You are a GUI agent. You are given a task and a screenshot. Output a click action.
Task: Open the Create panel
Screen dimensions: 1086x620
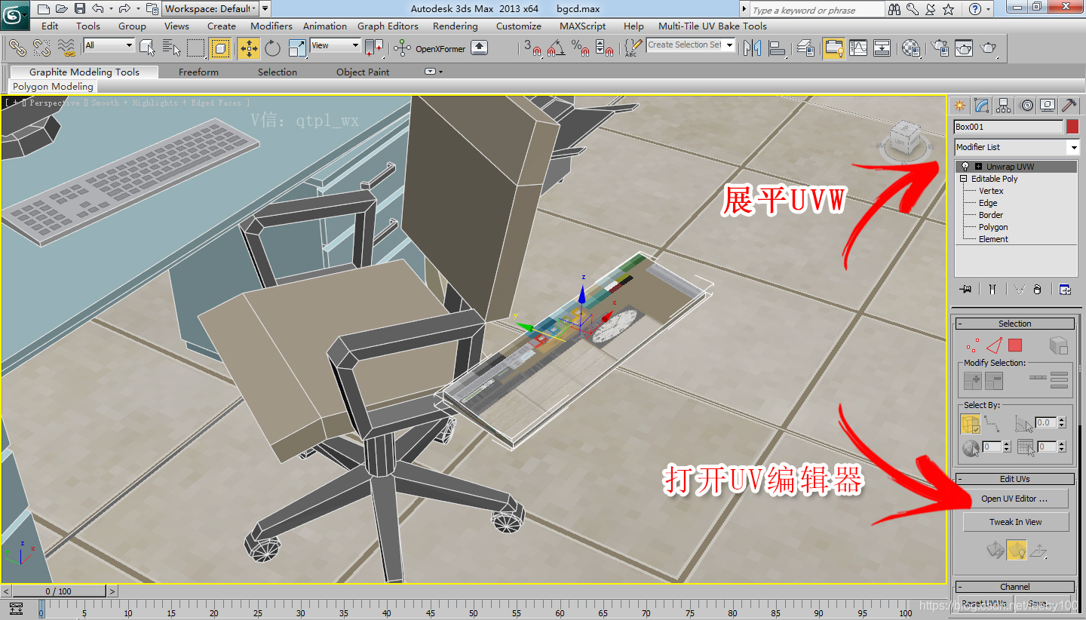[959, 105]
